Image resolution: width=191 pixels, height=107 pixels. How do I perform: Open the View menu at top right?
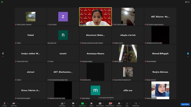[x=187, y=2]
